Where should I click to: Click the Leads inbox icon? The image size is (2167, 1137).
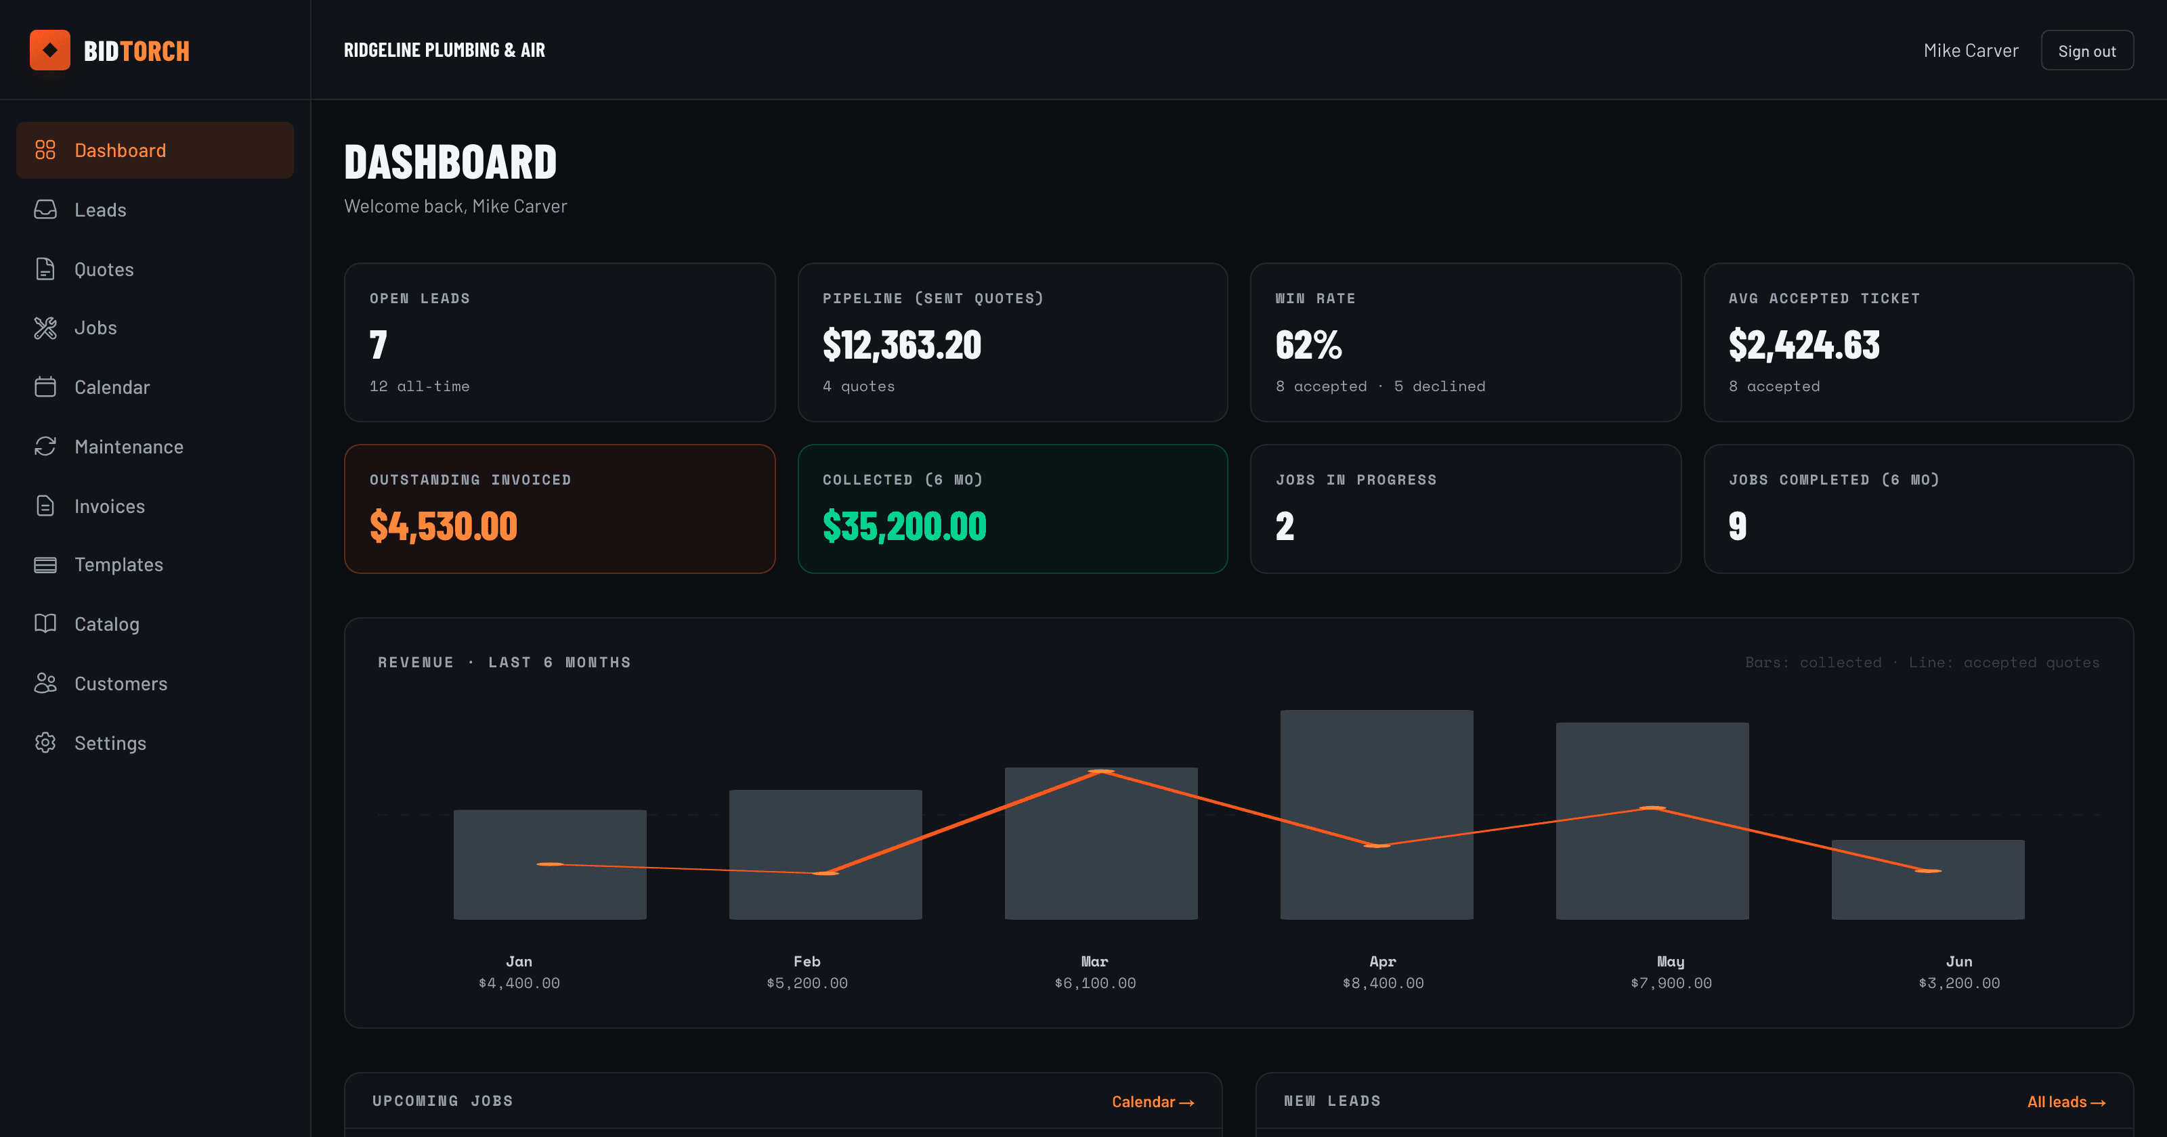[45, 209]
